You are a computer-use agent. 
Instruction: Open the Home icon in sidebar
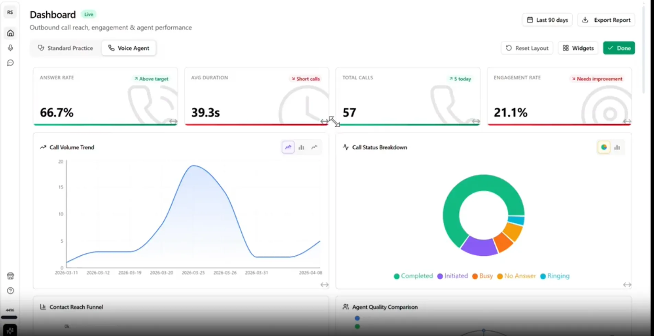10,33
